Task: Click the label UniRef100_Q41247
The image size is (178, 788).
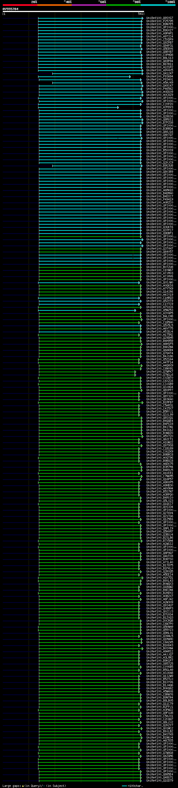Action: pyautogui.click(x=160, y=74)
